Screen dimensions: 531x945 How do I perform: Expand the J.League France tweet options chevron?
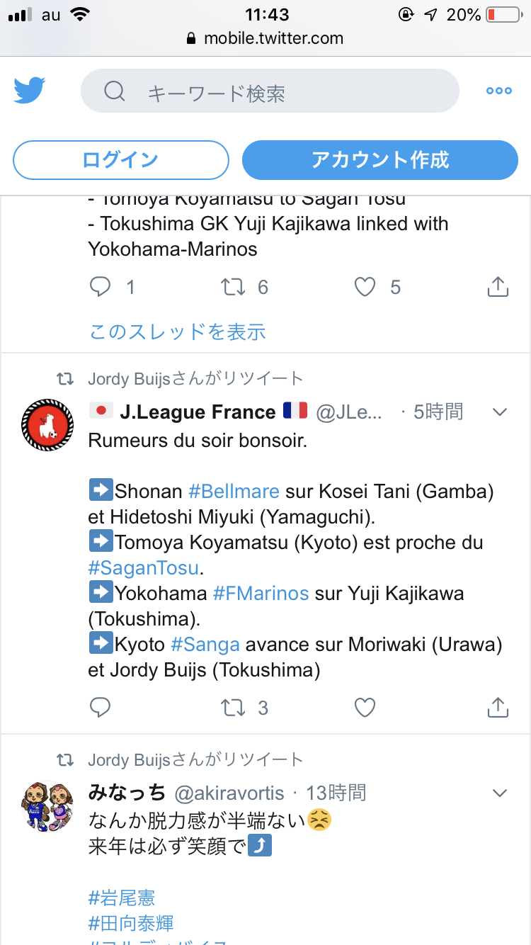coord(500,412)
